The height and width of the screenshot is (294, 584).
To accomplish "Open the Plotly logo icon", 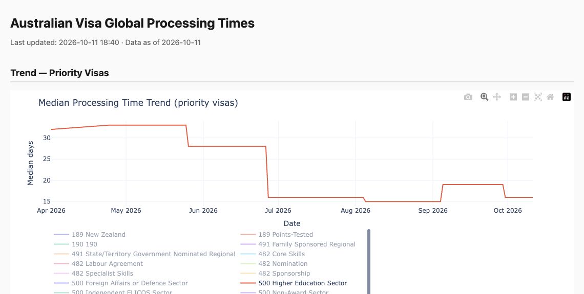I will click(567, 97).
